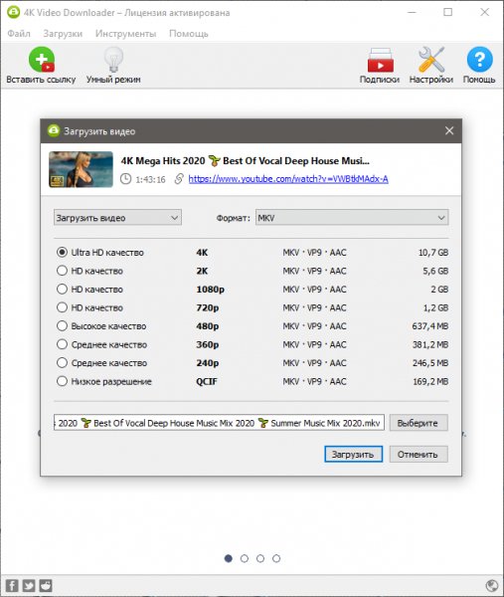
Task: Click the output file name field
Action: point(219,423)
